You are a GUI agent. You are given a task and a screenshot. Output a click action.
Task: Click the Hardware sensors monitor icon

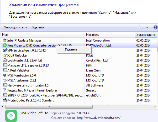5,85
